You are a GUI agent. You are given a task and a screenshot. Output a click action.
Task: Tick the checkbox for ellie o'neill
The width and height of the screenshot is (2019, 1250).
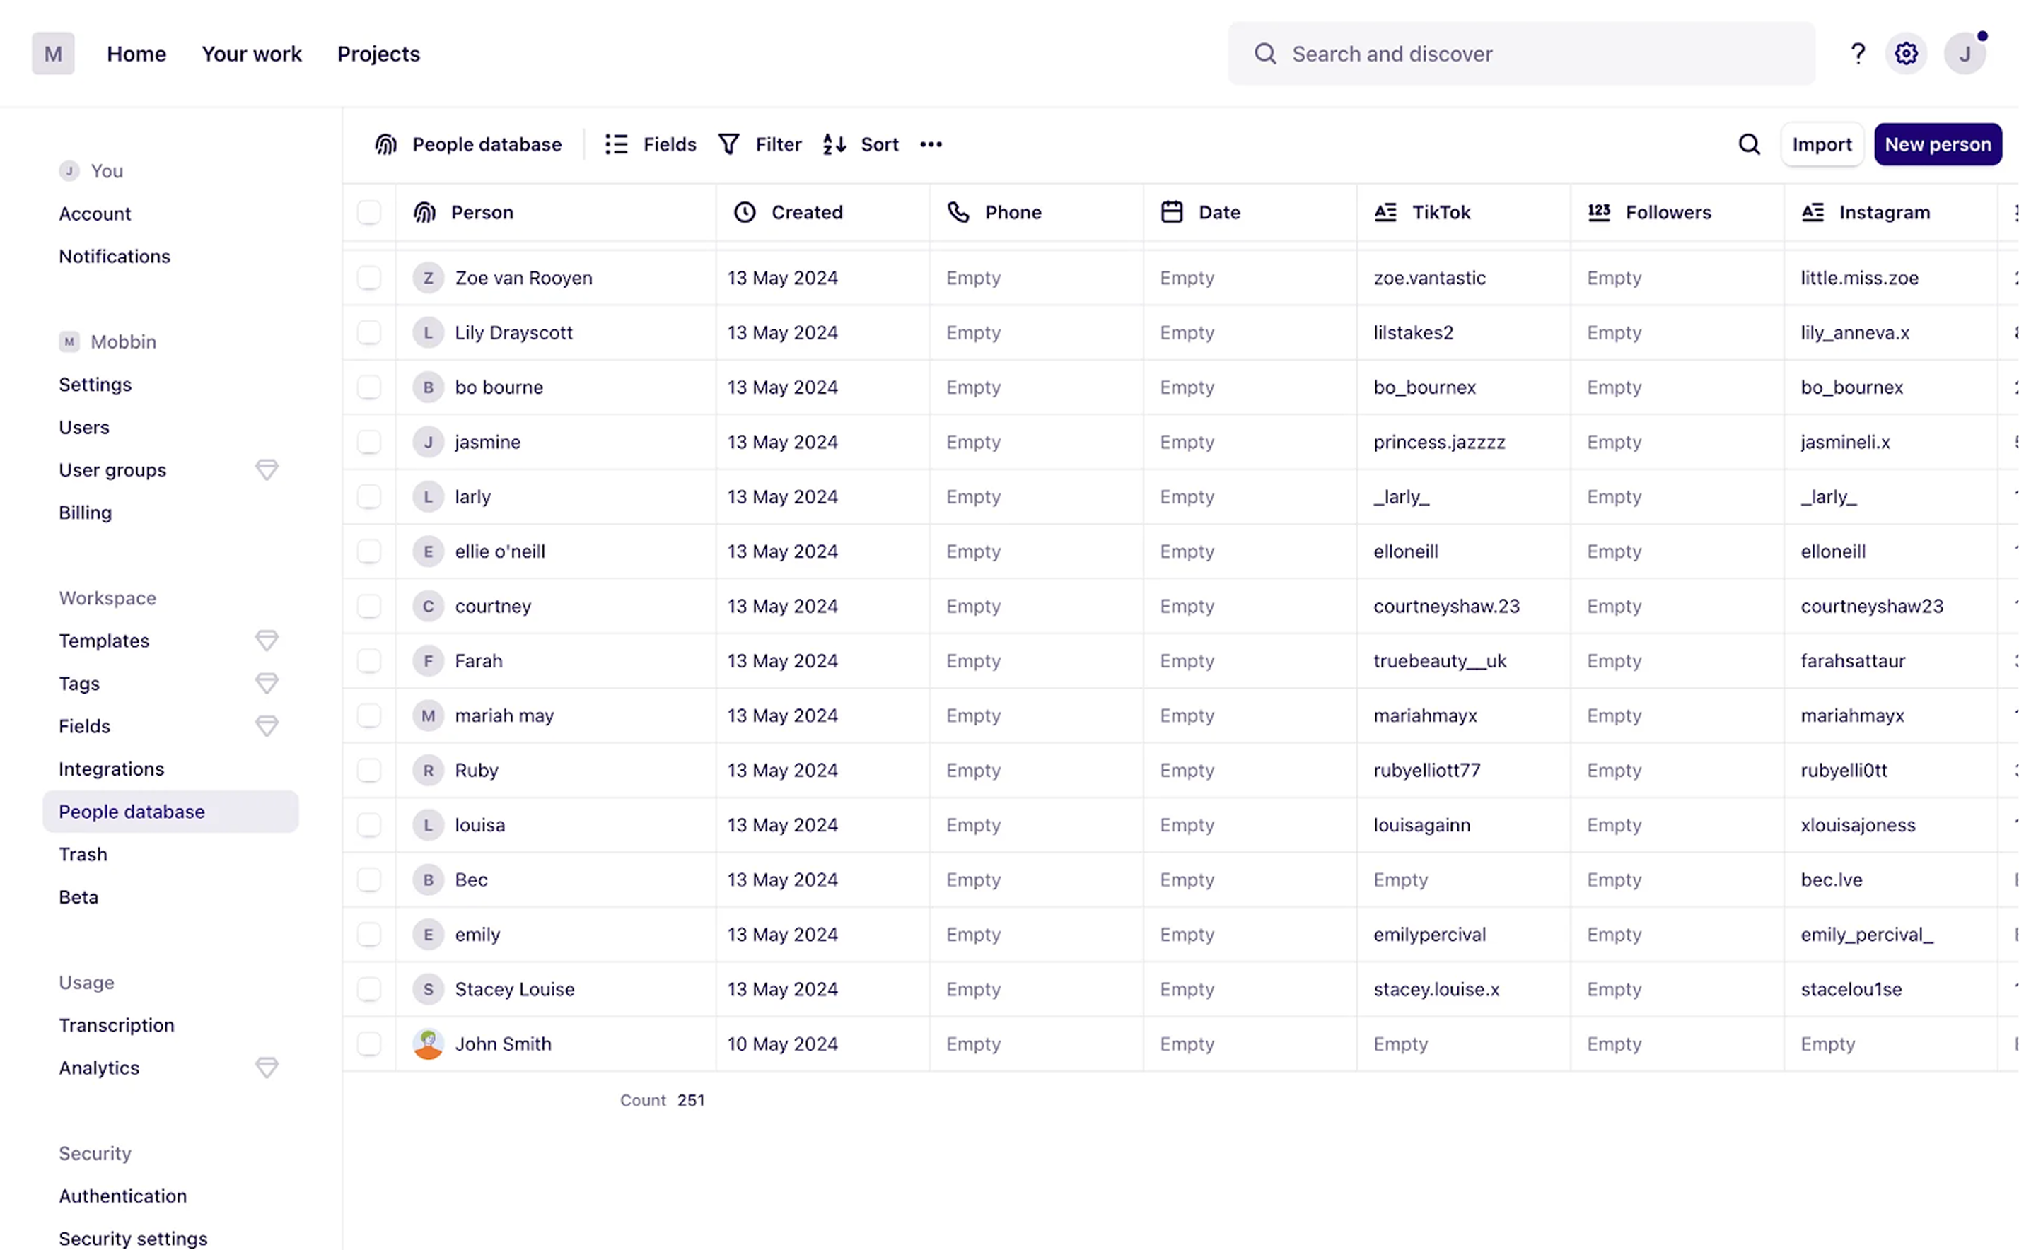point(368,551)
